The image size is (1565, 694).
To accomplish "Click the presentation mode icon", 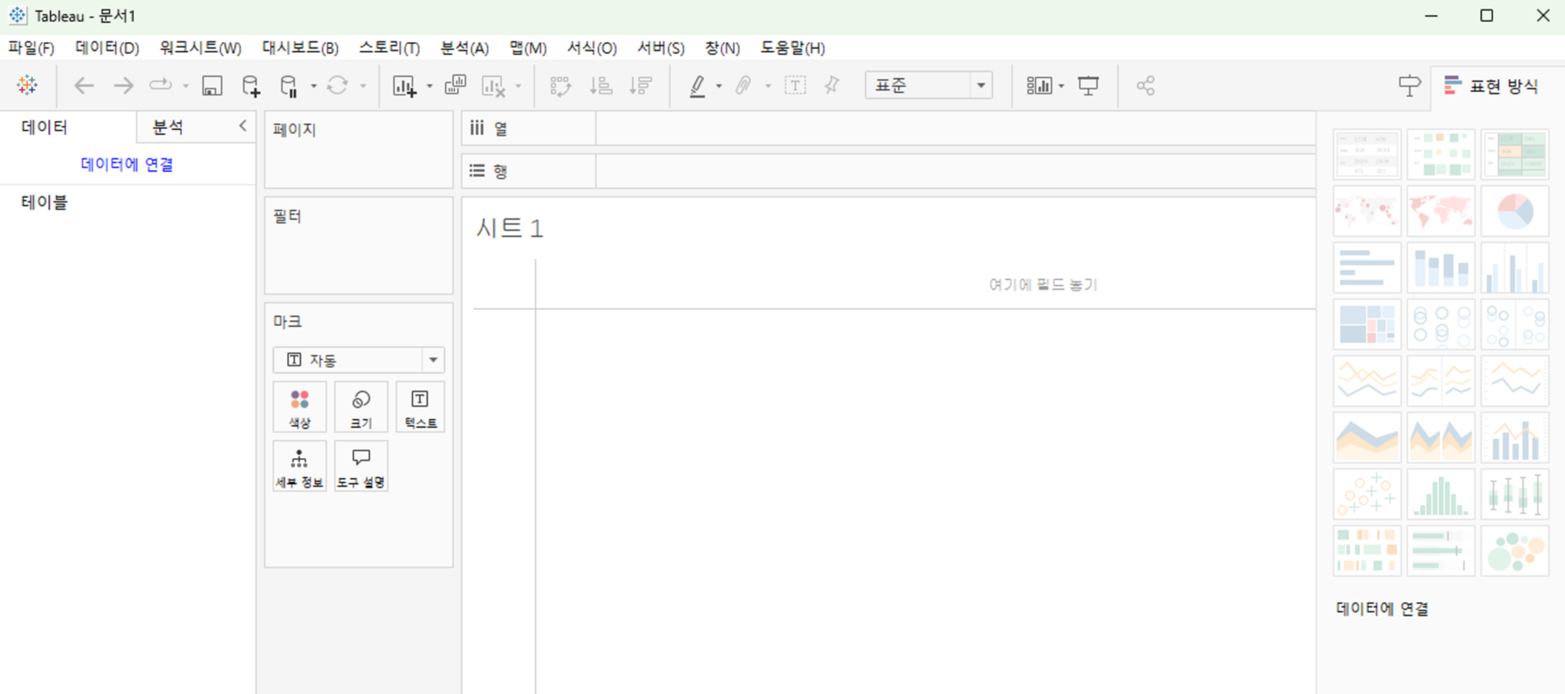I will 1088,85.
